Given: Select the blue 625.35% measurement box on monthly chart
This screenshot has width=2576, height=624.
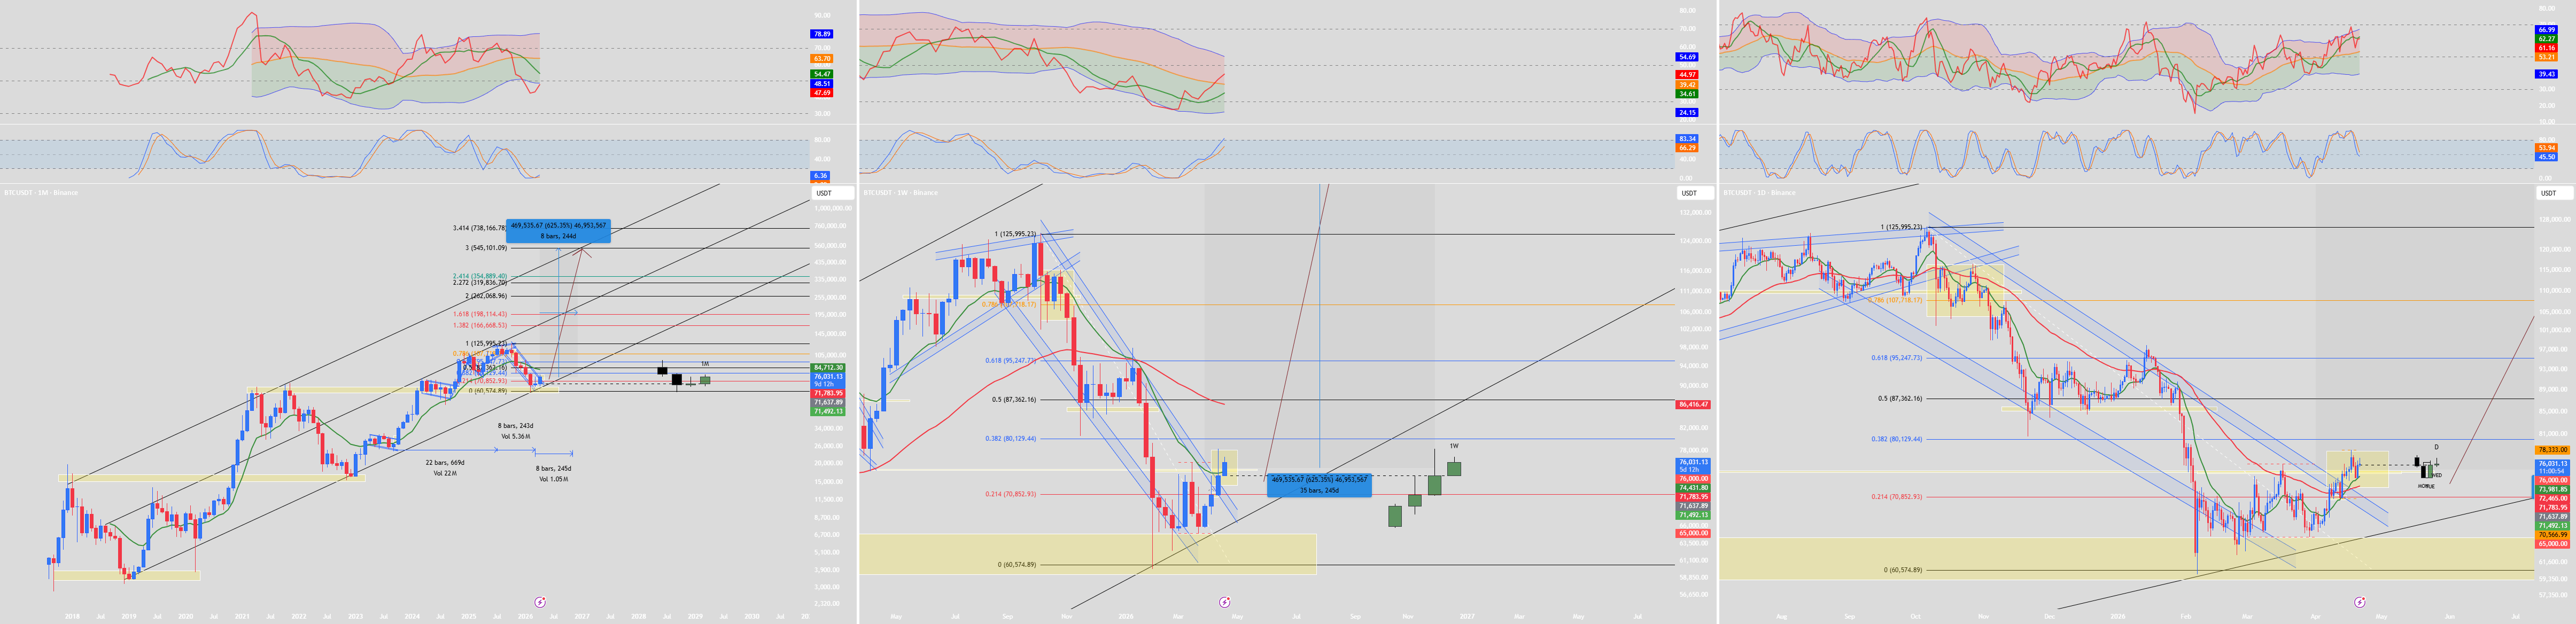Looking at the screenshot, I should point(558,230).
